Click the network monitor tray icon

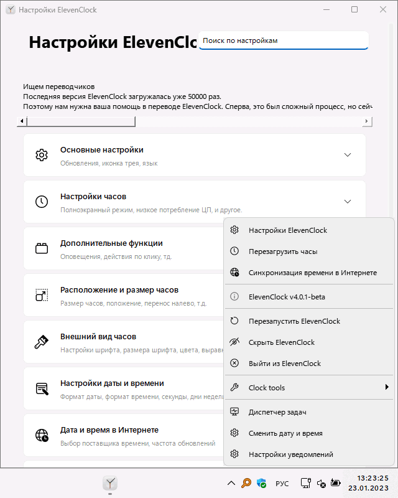coord(305,484)
